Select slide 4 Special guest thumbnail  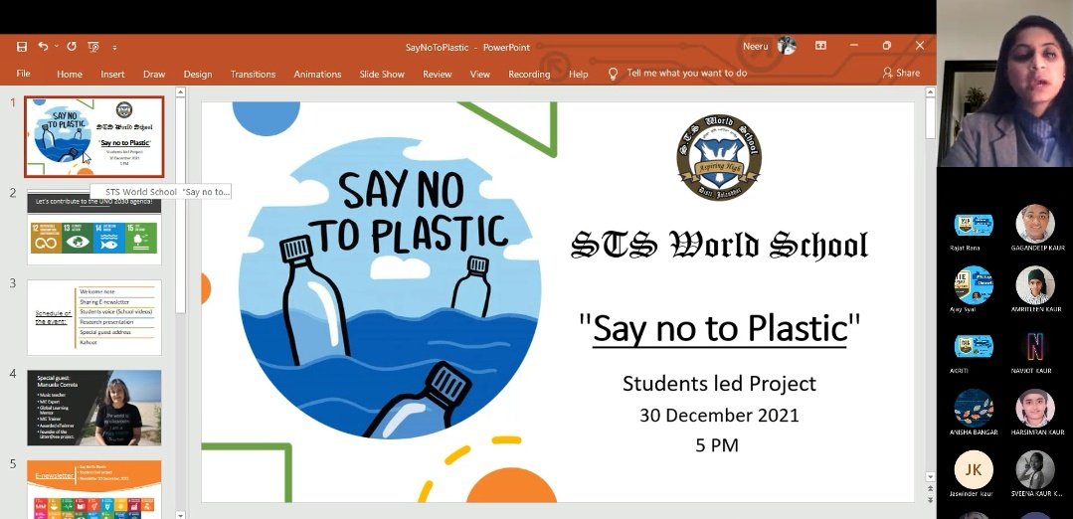click(94, 408)
